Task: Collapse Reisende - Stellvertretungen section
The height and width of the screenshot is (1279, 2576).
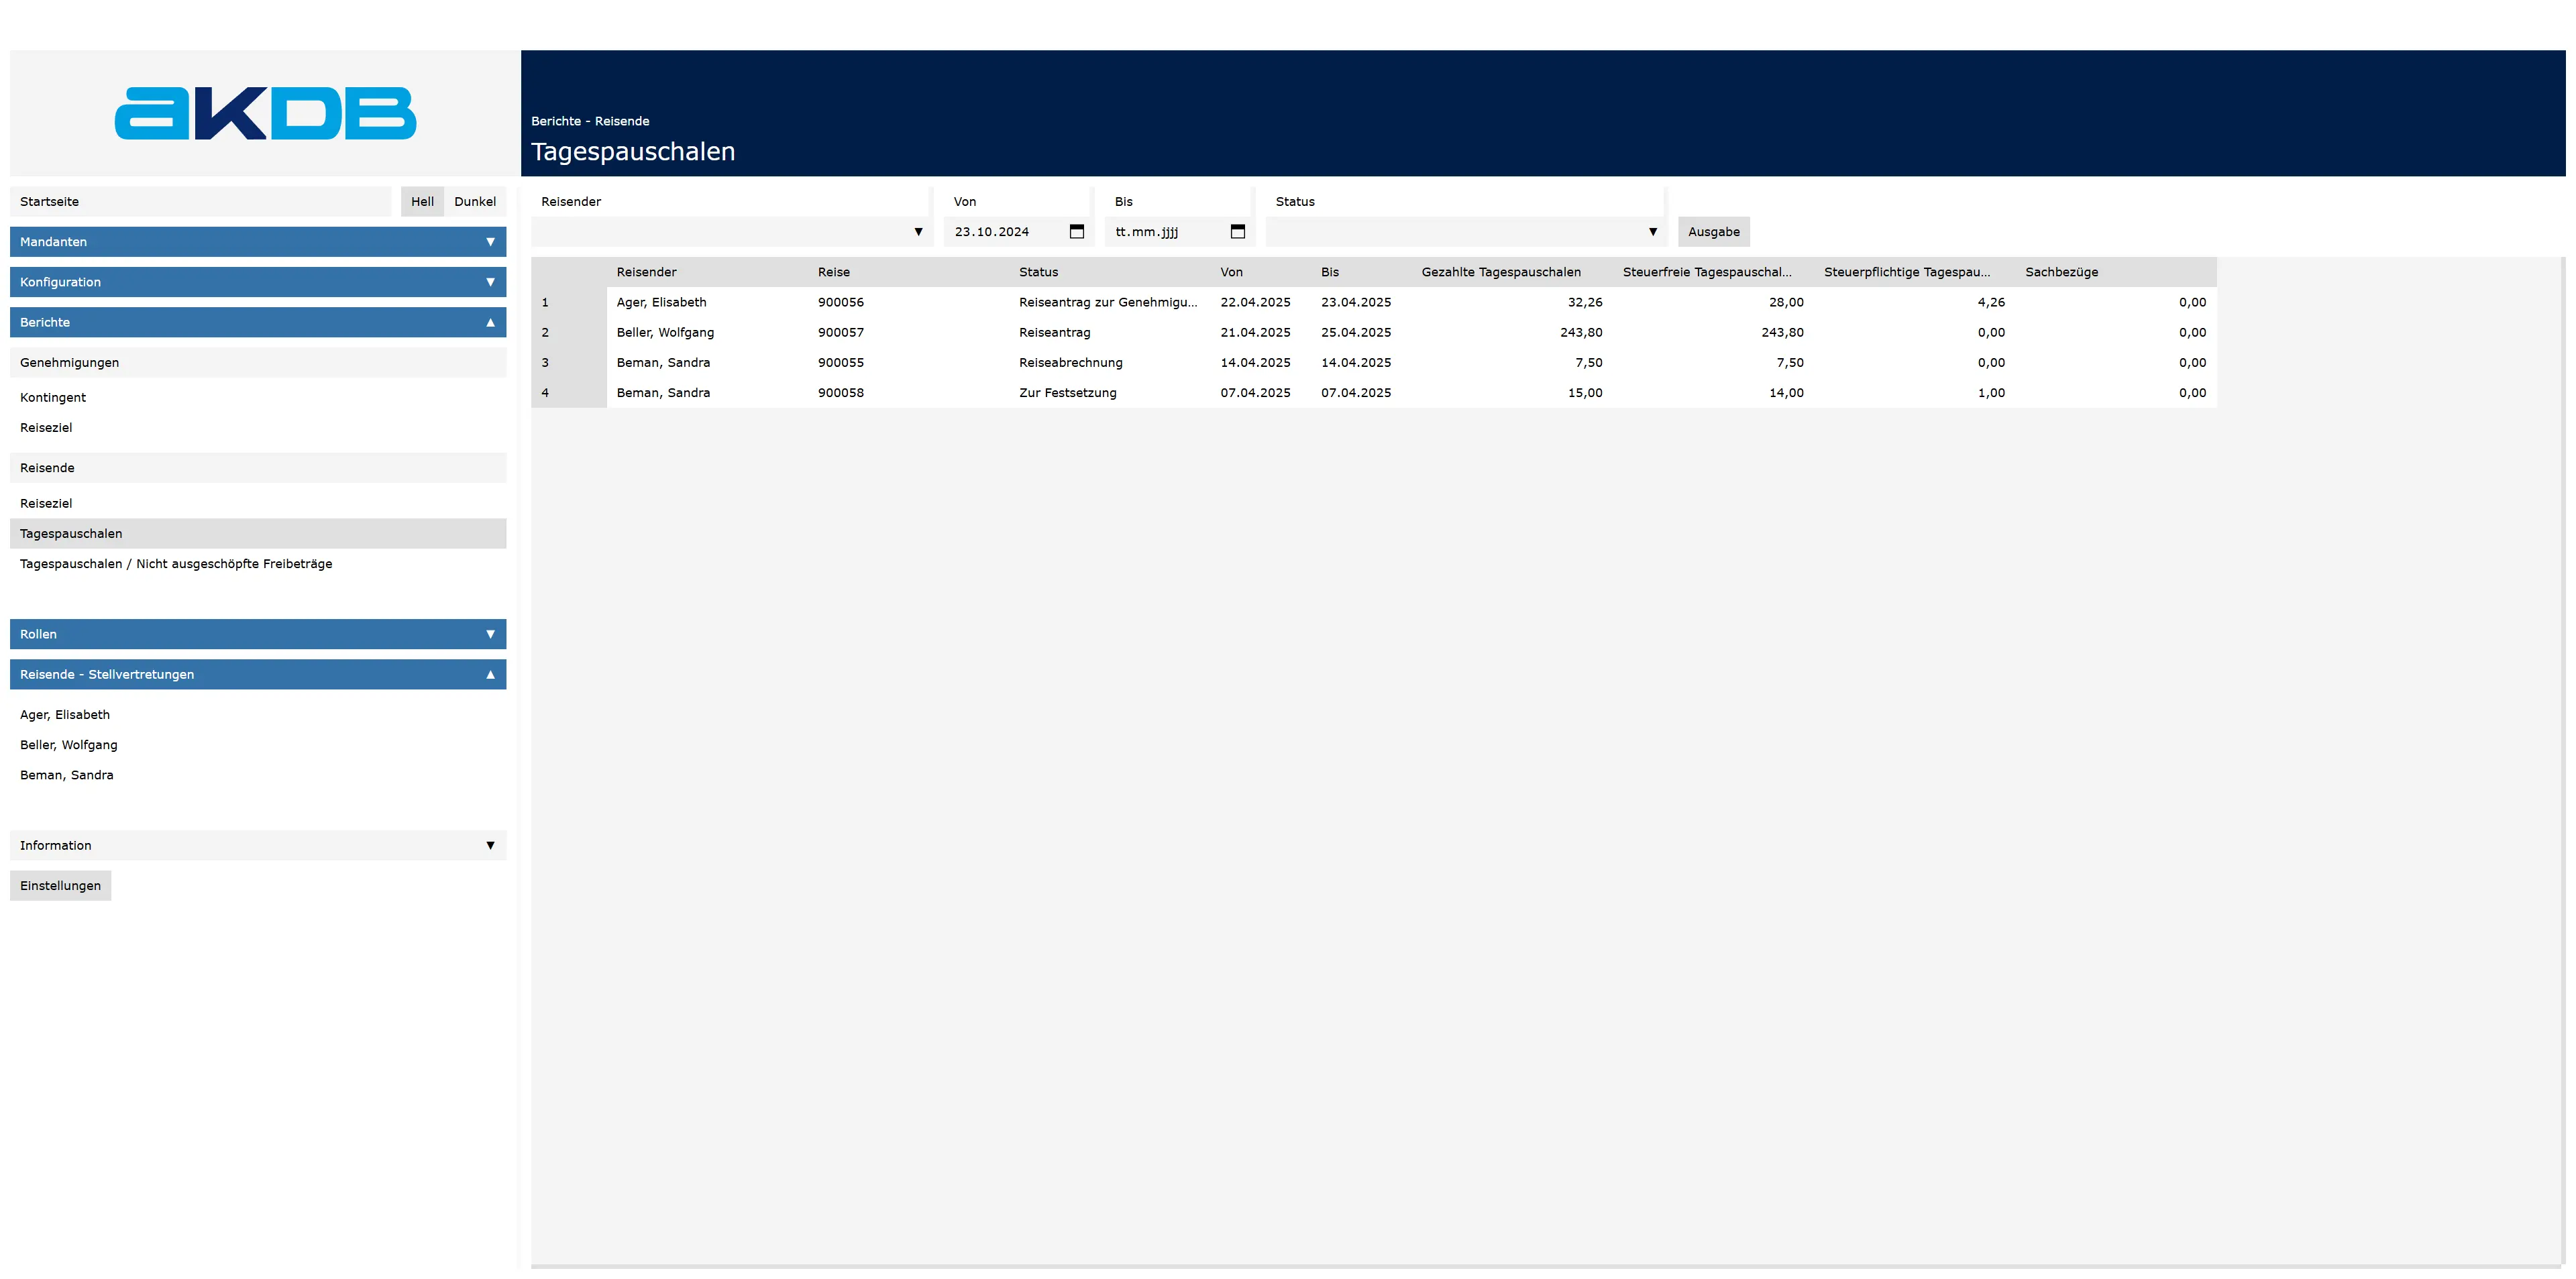Action: [258, 674]
